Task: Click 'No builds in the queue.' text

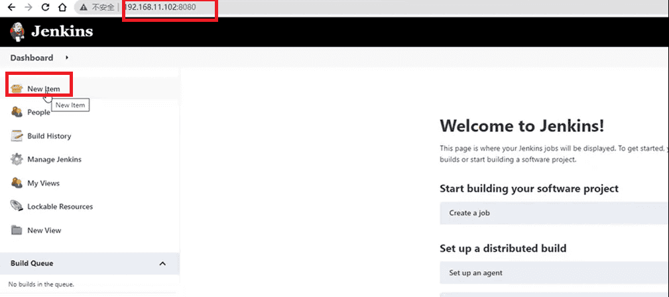Action: point(41,284)
